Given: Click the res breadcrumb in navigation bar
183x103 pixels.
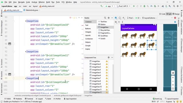Looking at the screenshot, I should pos(30,6).
